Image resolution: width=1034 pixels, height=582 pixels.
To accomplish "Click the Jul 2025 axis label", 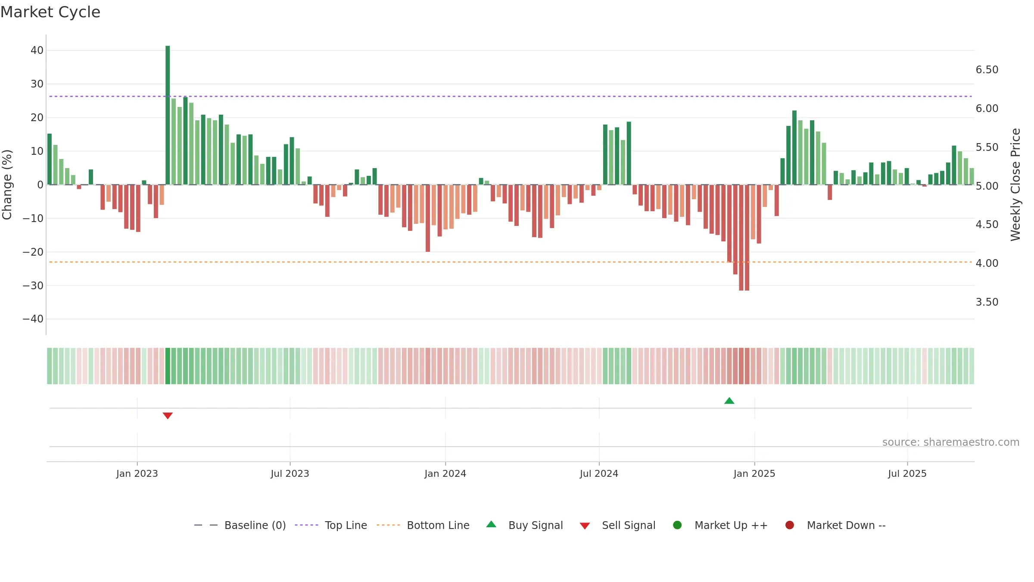I will coord(907,474).
